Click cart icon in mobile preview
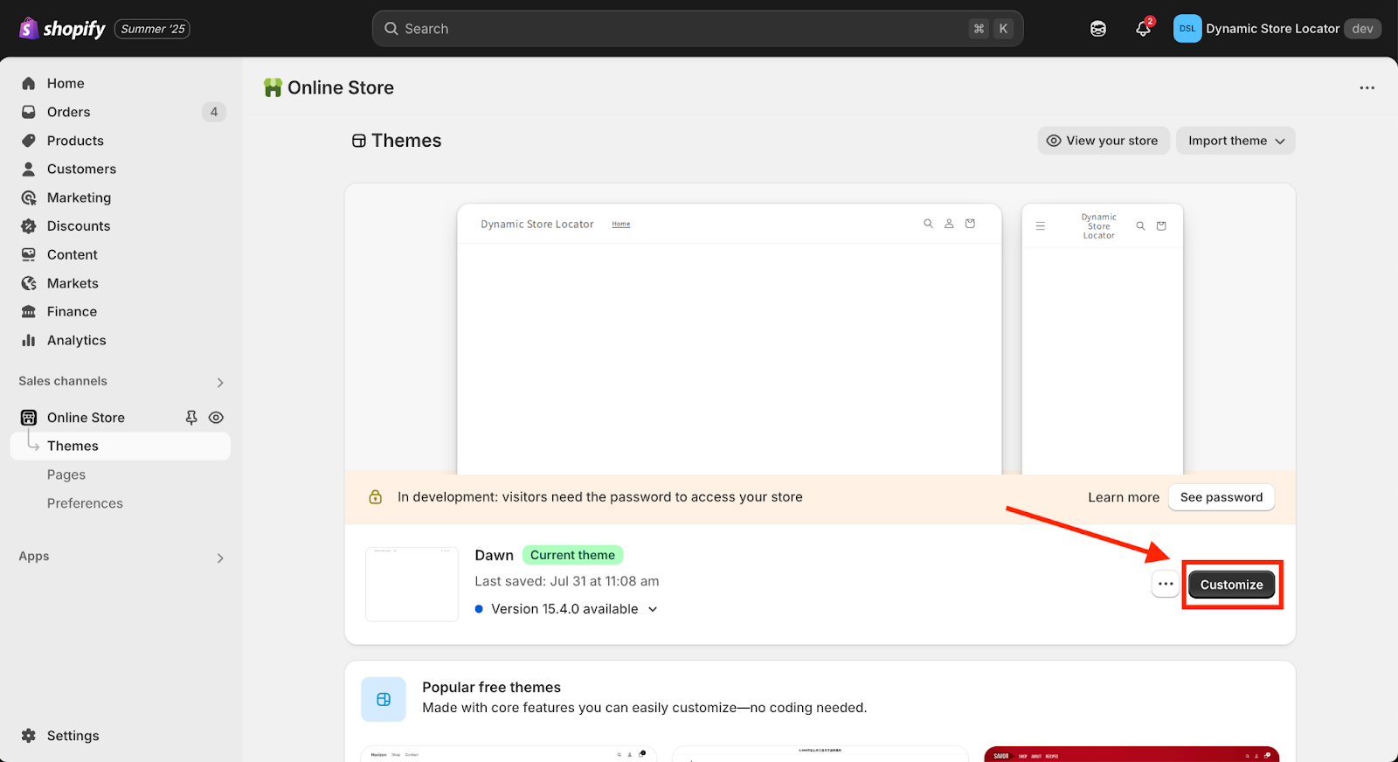 pos(1161,225)
